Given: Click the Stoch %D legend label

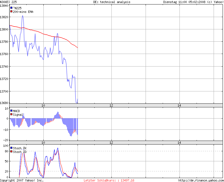Looking at the screenshot, I should coord(20,152).
